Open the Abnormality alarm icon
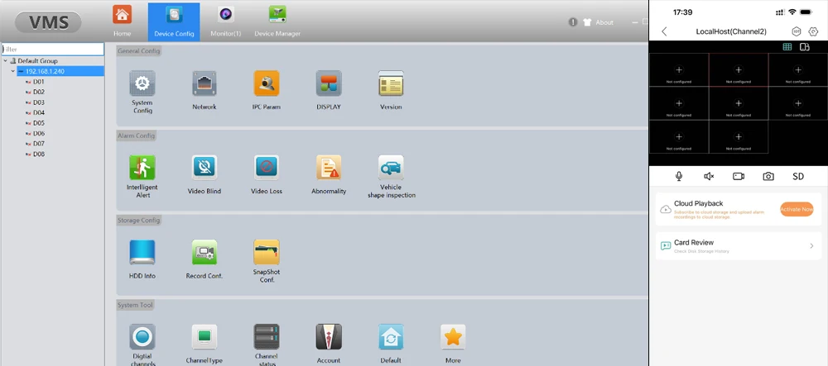Image resolution: width=828 pixels, height=366 pixels. click(329, 168)
